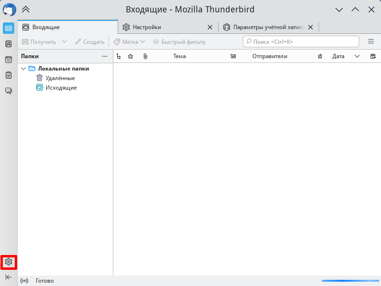Click the Get Messages button
381x286 pixels.
click(x=39, y=42)
